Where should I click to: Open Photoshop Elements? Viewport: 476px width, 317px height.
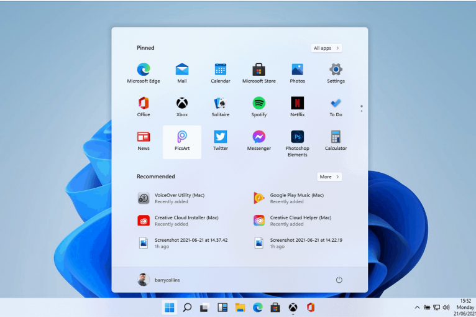pos(297,144)
